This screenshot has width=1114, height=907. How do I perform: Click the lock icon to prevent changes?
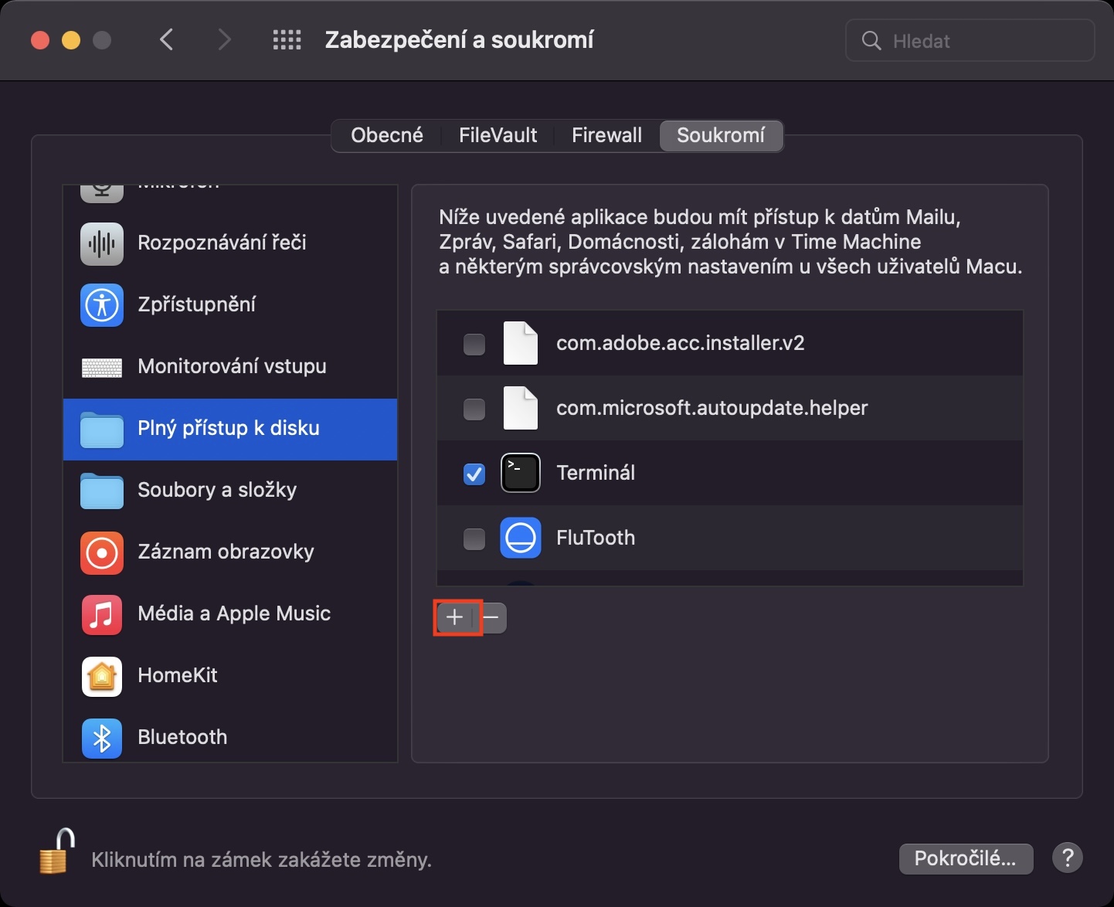tap(57, 851)
